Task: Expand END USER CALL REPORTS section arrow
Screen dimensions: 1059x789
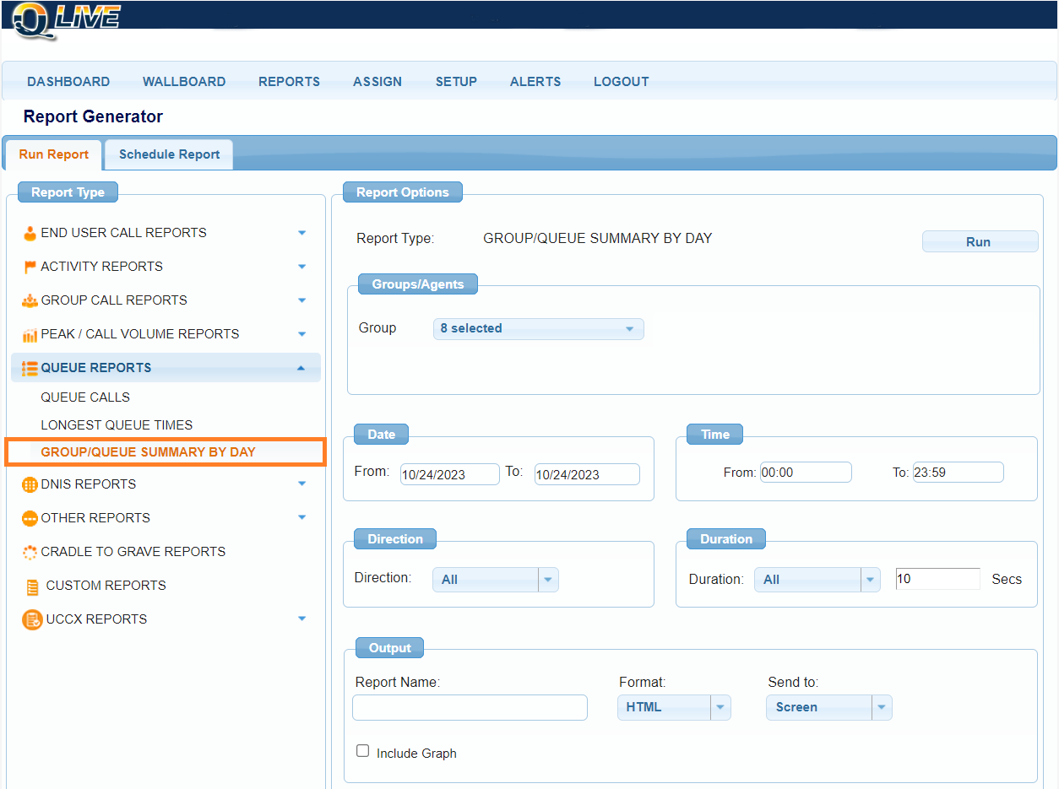Action: click(x=302, y=233)
